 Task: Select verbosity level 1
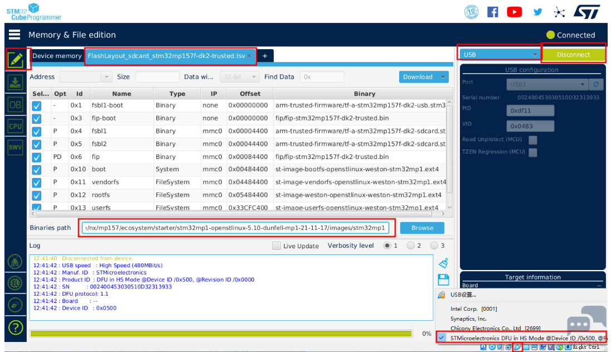387,245
